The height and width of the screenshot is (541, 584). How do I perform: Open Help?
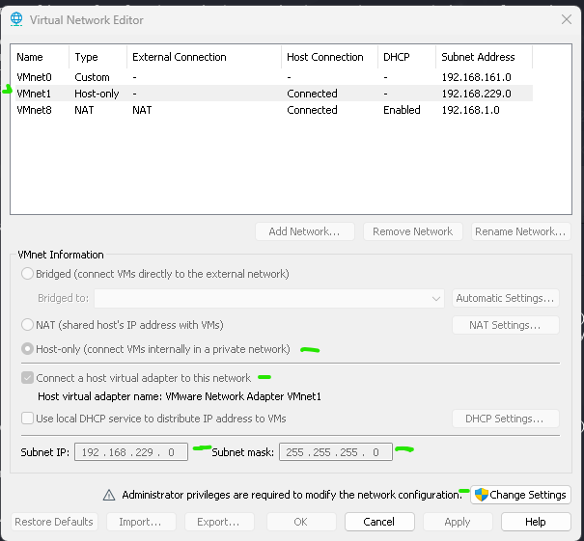(536, 522)
